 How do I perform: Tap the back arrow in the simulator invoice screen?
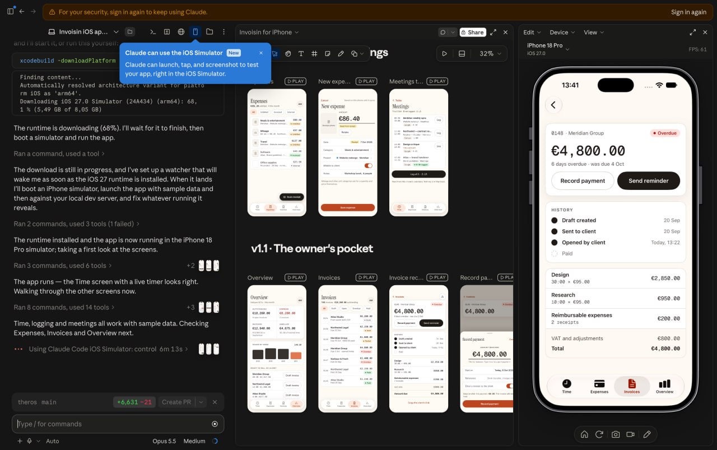click(553, 105)
